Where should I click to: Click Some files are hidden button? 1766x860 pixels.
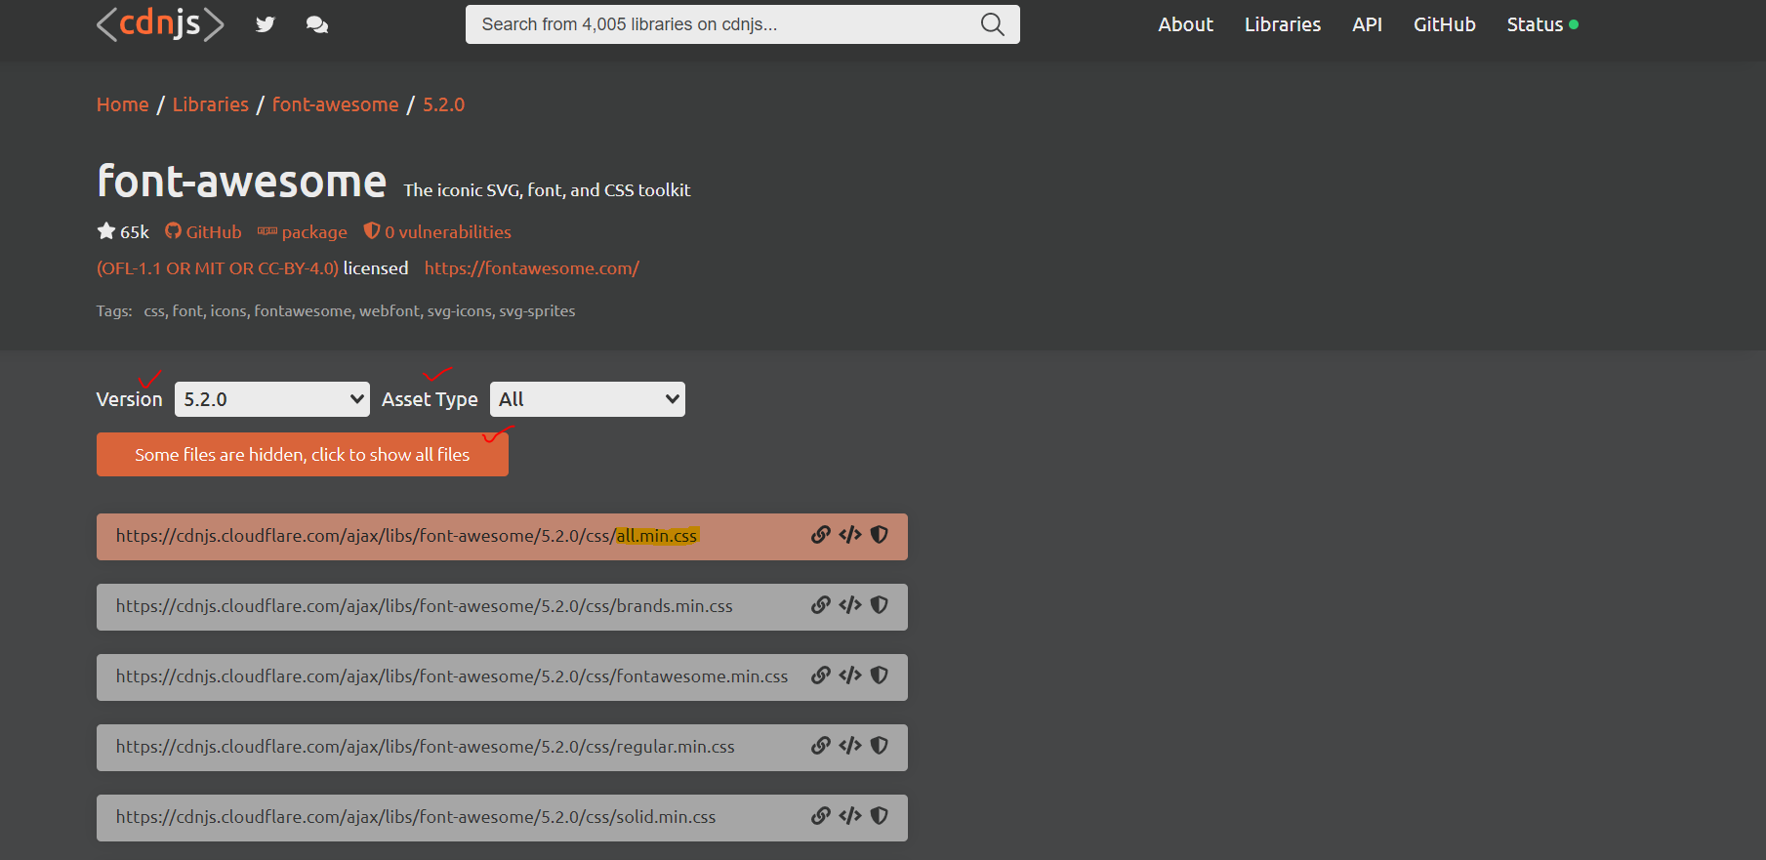(303, 454)
